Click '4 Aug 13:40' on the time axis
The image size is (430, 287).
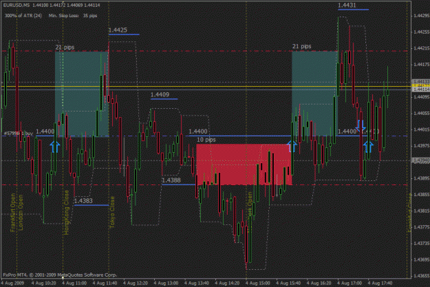197,283
